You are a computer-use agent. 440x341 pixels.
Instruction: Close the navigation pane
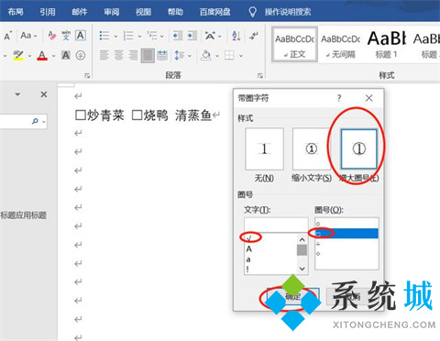click(44, 94)
